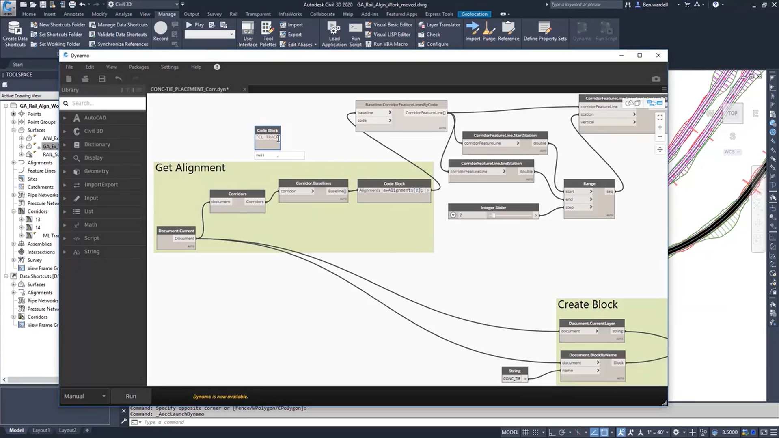Screen dimensions: 779x438
Task: Open the Packages menu in Dynamo
Action: (139, 67)
